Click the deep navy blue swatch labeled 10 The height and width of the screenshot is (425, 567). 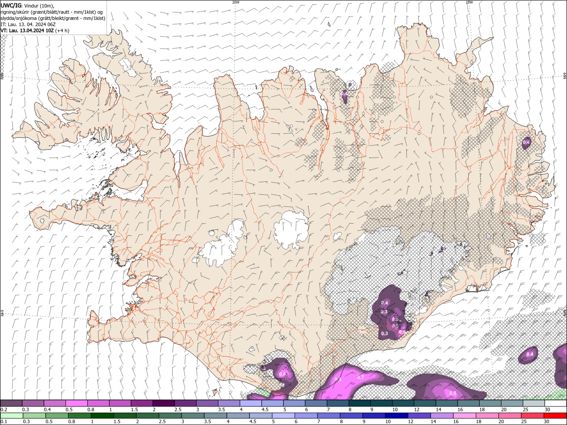[x=396, y=416]
